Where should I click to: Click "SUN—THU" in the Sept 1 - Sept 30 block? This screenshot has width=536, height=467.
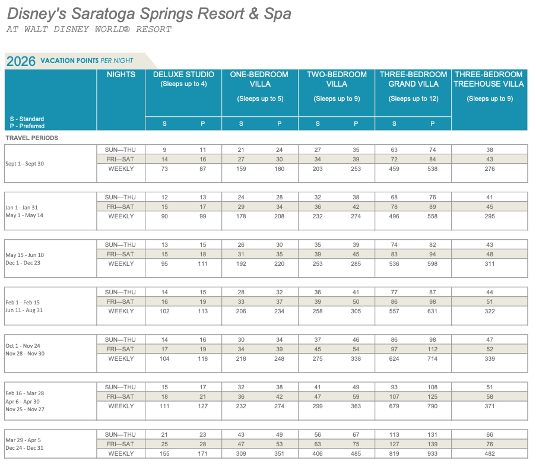click(x=120, y=150)
